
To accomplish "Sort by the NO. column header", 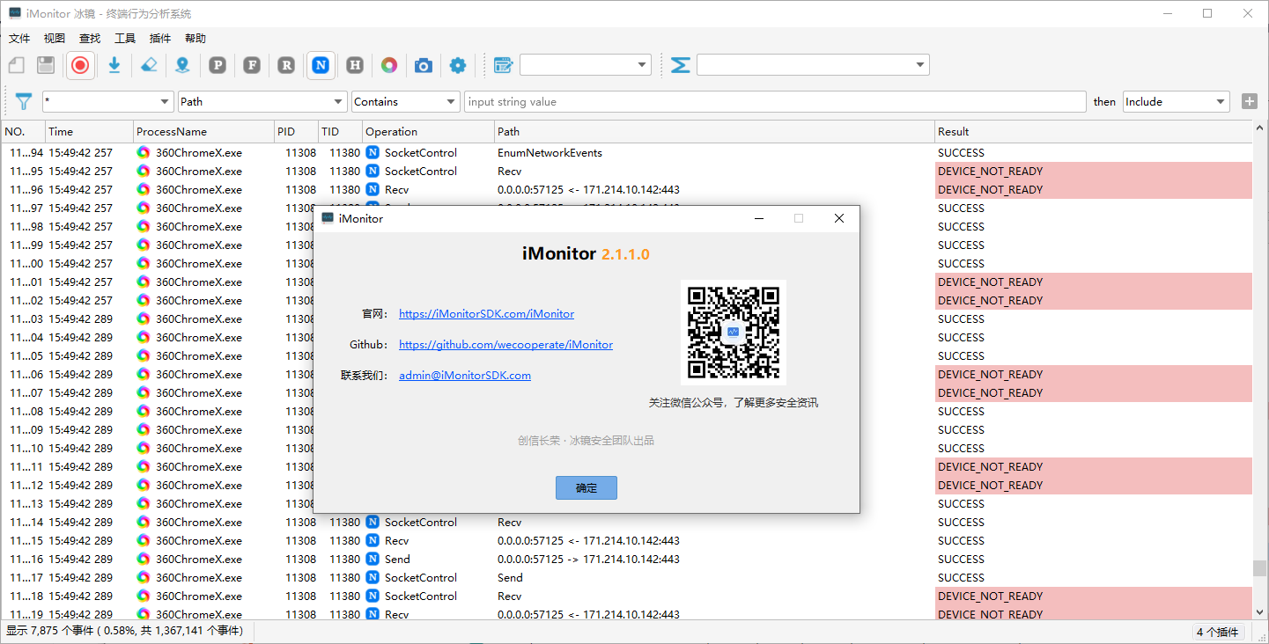I will click(x=23, y=132).
